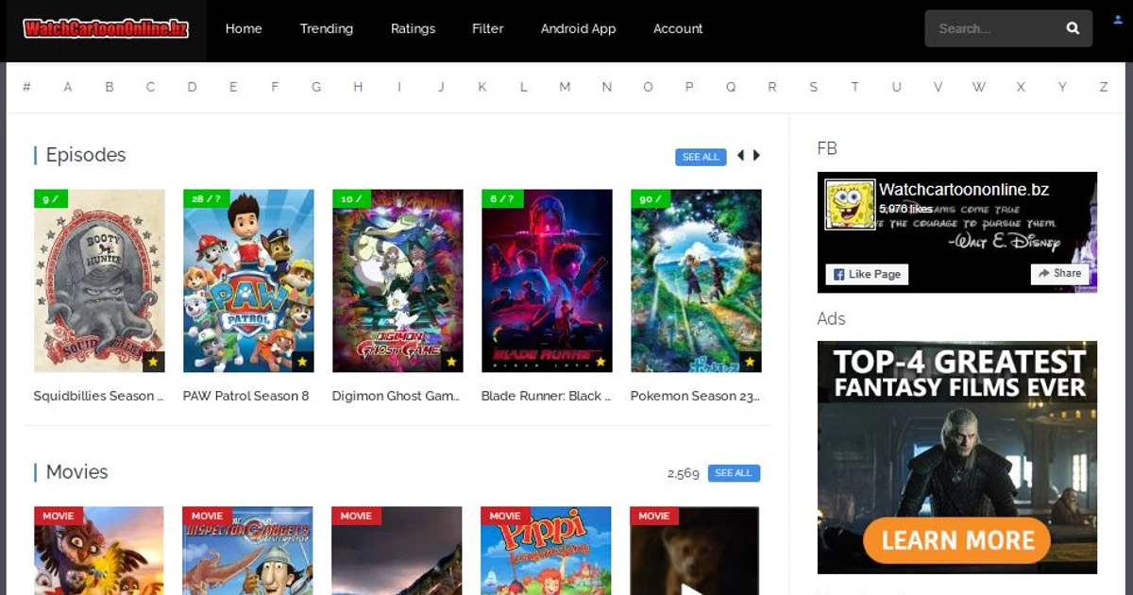Open the letter A alphabet filter

click(x=67, y=86)
